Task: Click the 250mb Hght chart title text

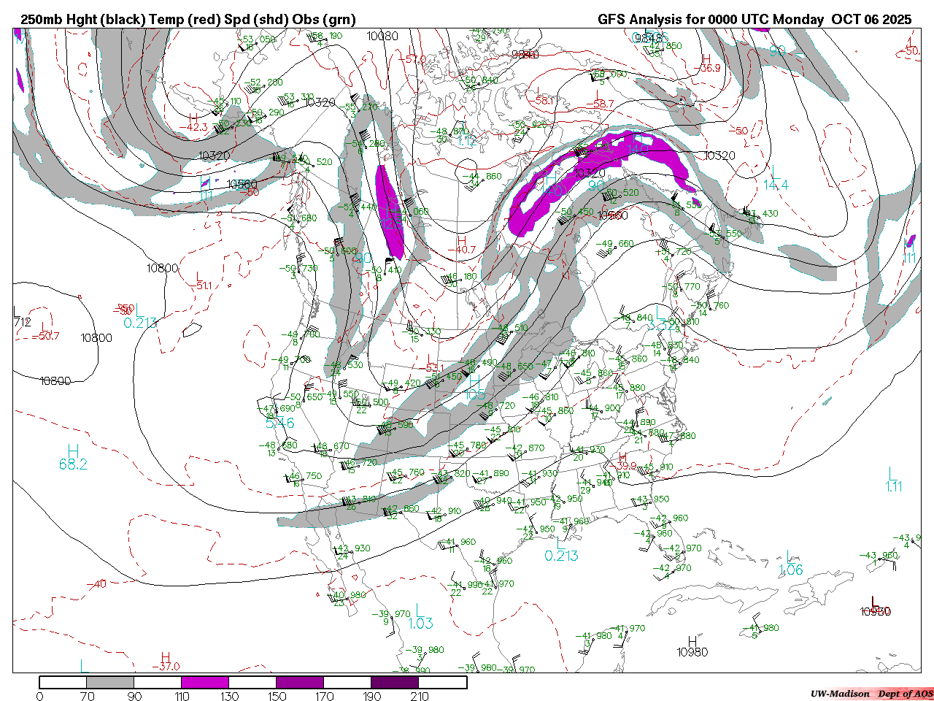Action: point(188,20)
